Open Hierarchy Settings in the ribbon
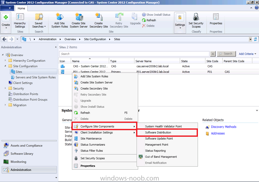Screen dimensions: 259x182 tap(20, 21)
